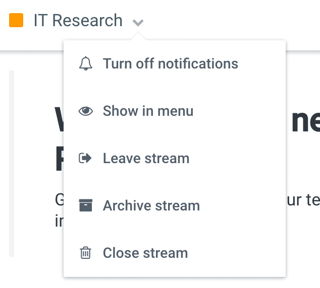Image resolution: width=320 pixels, height=288 pixels.
Task: Select "Turn off notifications" text
Action: tap(170, 64)
